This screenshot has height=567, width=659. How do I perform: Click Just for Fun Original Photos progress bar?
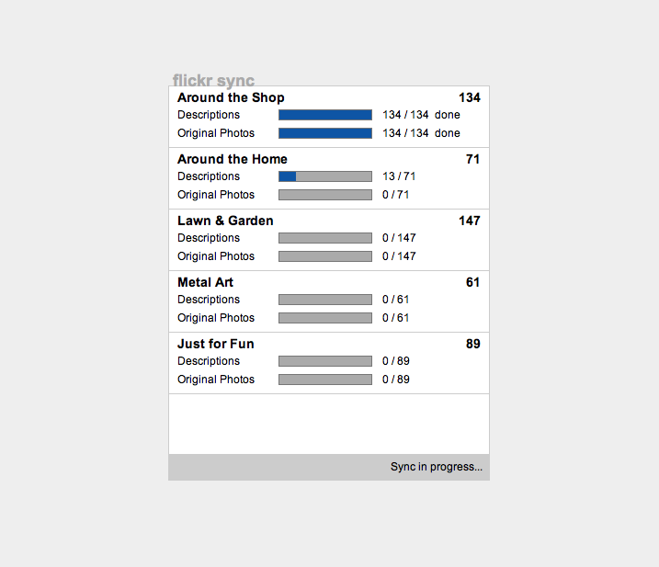[325, 380]
